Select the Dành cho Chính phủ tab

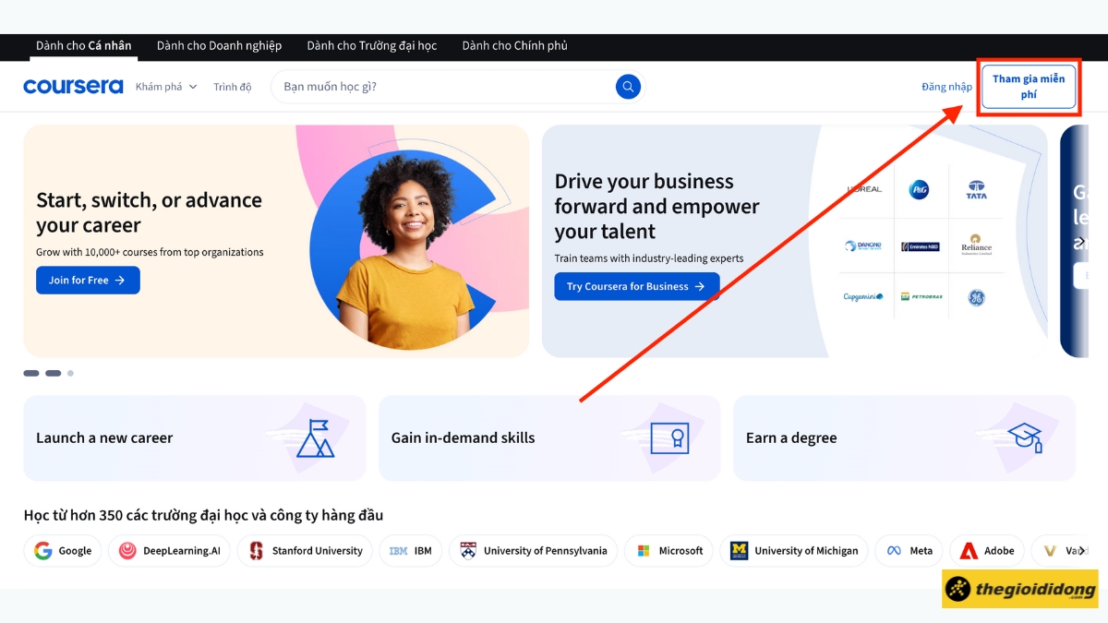514,45
